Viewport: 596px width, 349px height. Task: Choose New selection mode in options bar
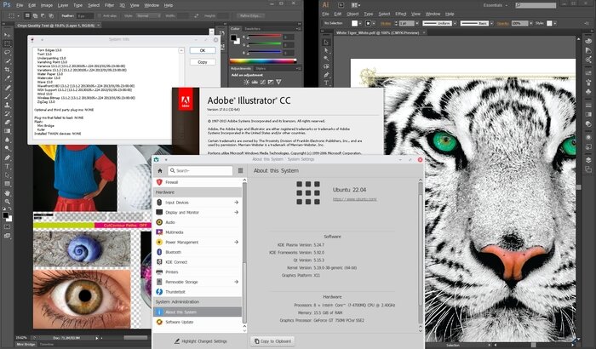27,16
